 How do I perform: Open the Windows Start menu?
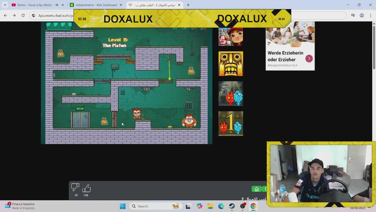coord(122,206)
